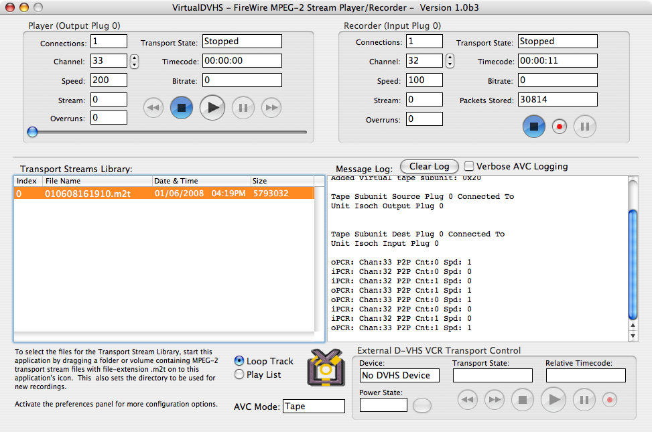Click the window zoom button in title bar

point(38,7)
